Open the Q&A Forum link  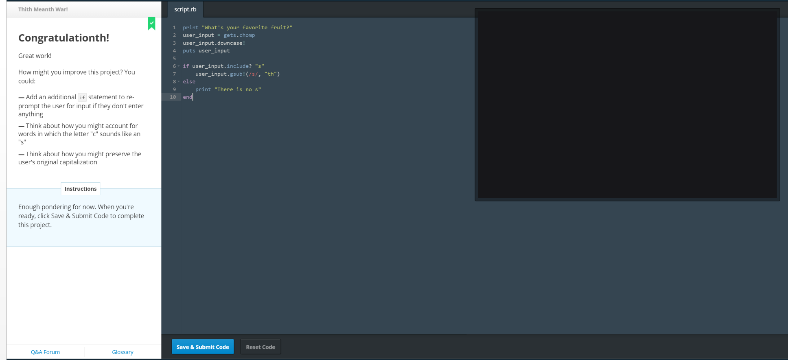point(45,352)
